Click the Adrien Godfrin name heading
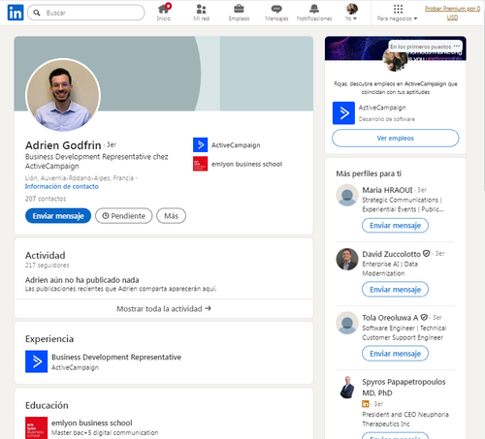Viewport: 485px width, 439px height. coord(63,145)
